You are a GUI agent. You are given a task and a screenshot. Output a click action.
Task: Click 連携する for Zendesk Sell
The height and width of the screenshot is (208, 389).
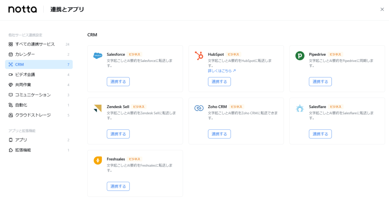click(x=118, y=134)
